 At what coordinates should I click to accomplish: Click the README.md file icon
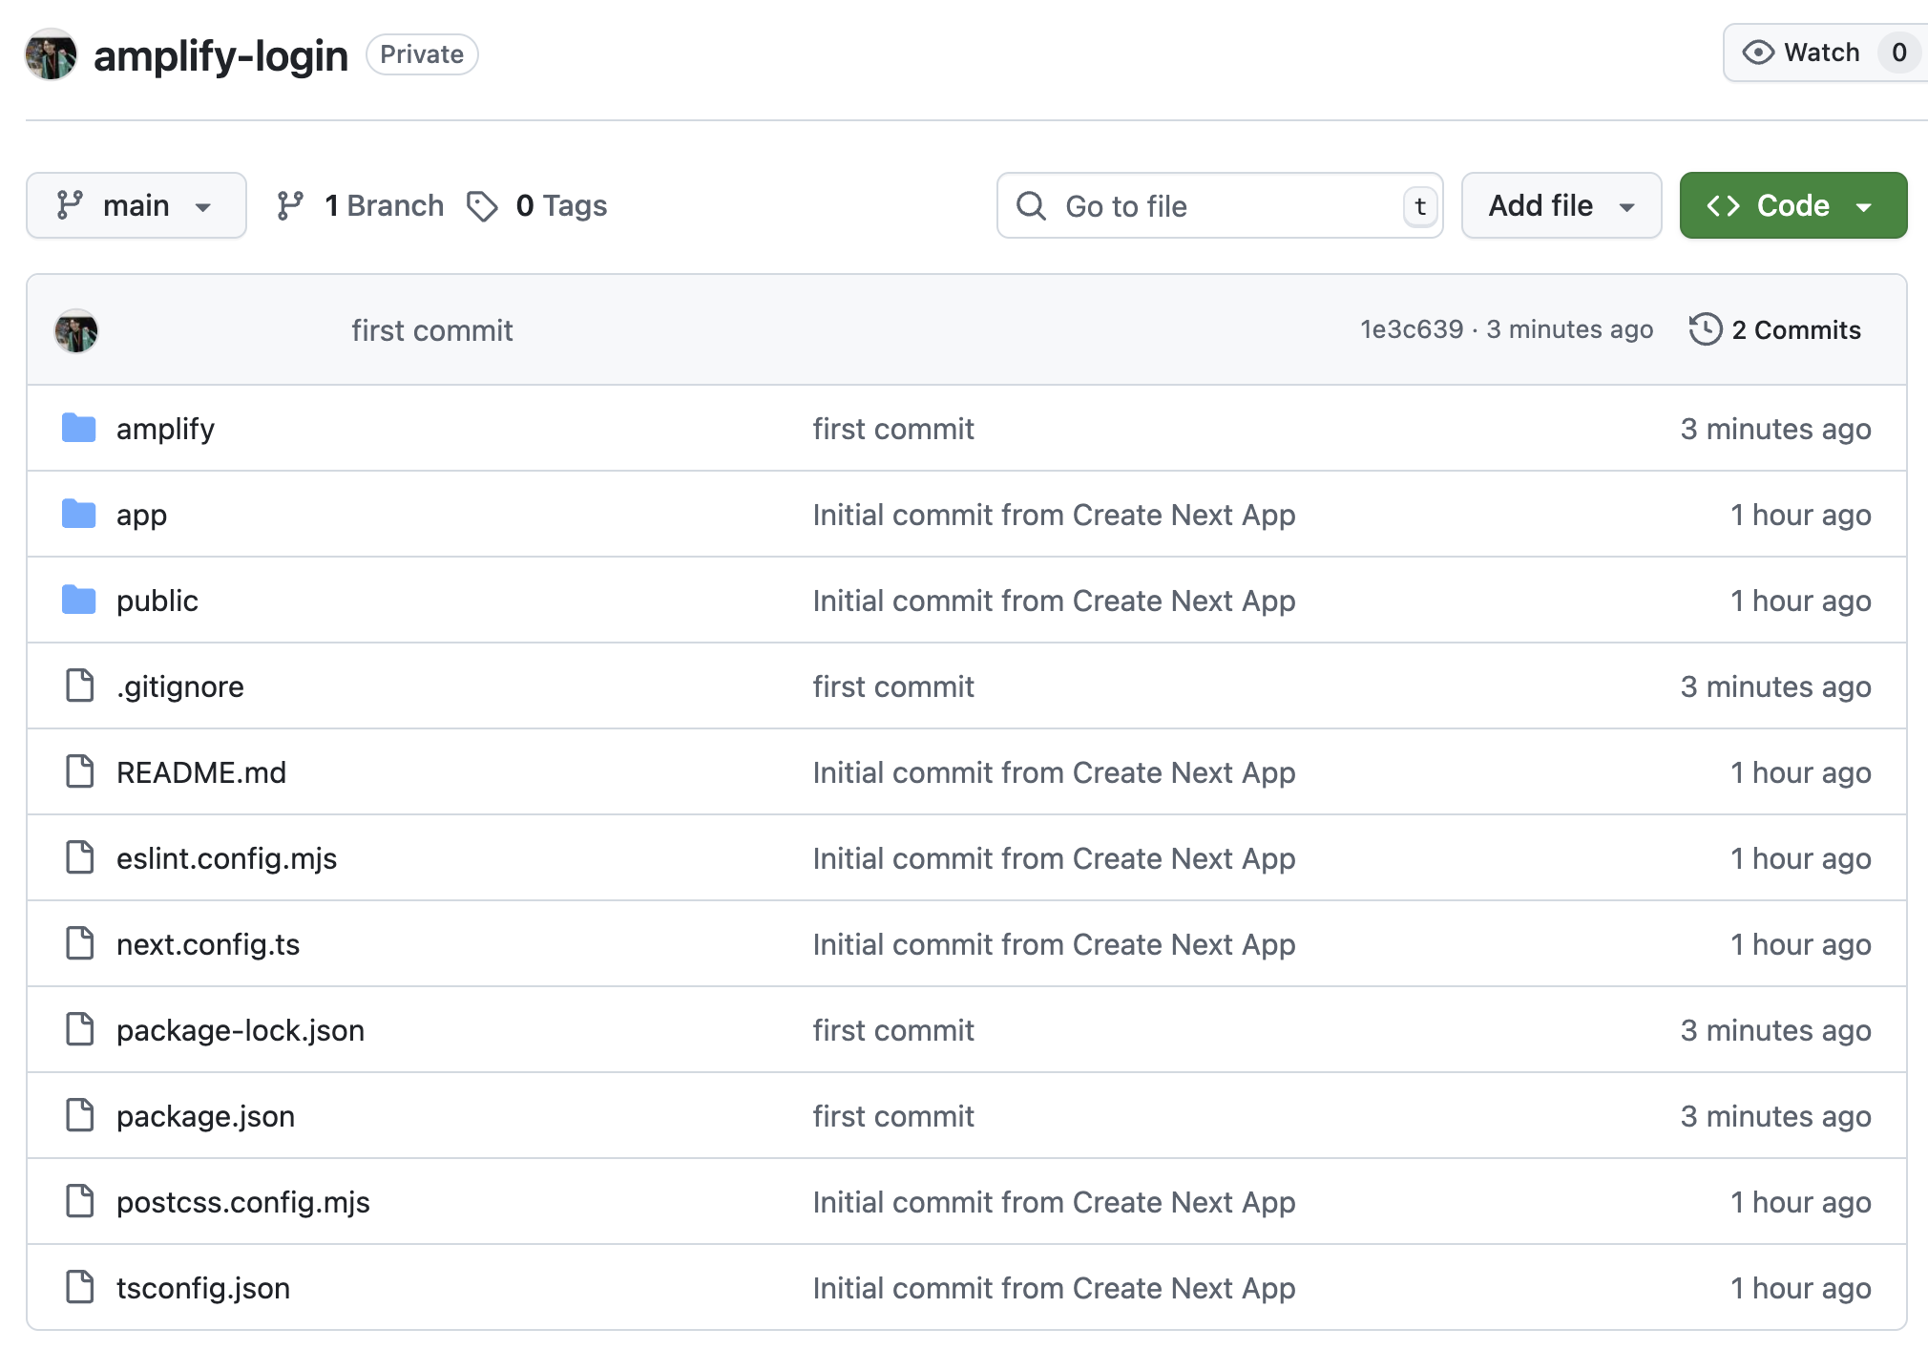80,771
